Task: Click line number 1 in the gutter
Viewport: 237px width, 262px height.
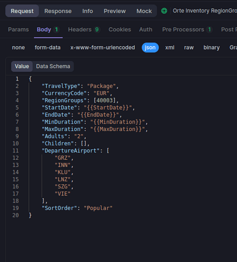Action: pyautogui.click(x=17, y=79)
